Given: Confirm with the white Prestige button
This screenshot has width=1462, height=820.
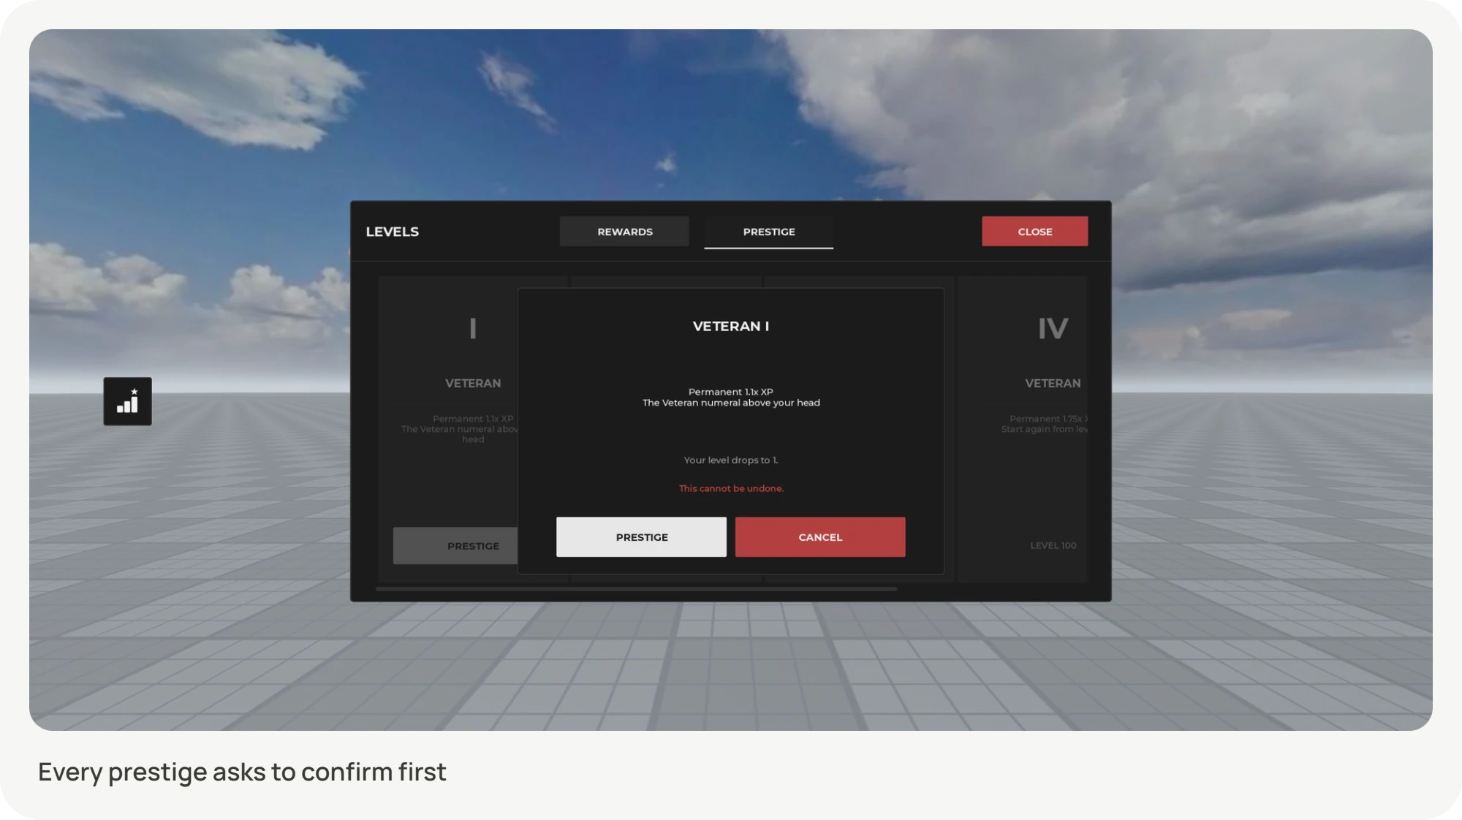Looking at the screenshot, I should pos(641,537).
